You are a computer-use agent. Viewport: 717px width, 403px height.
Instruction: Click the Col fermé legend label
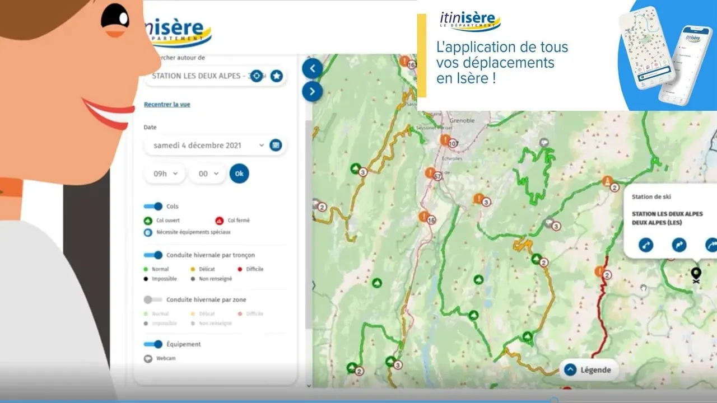[239, 221]
